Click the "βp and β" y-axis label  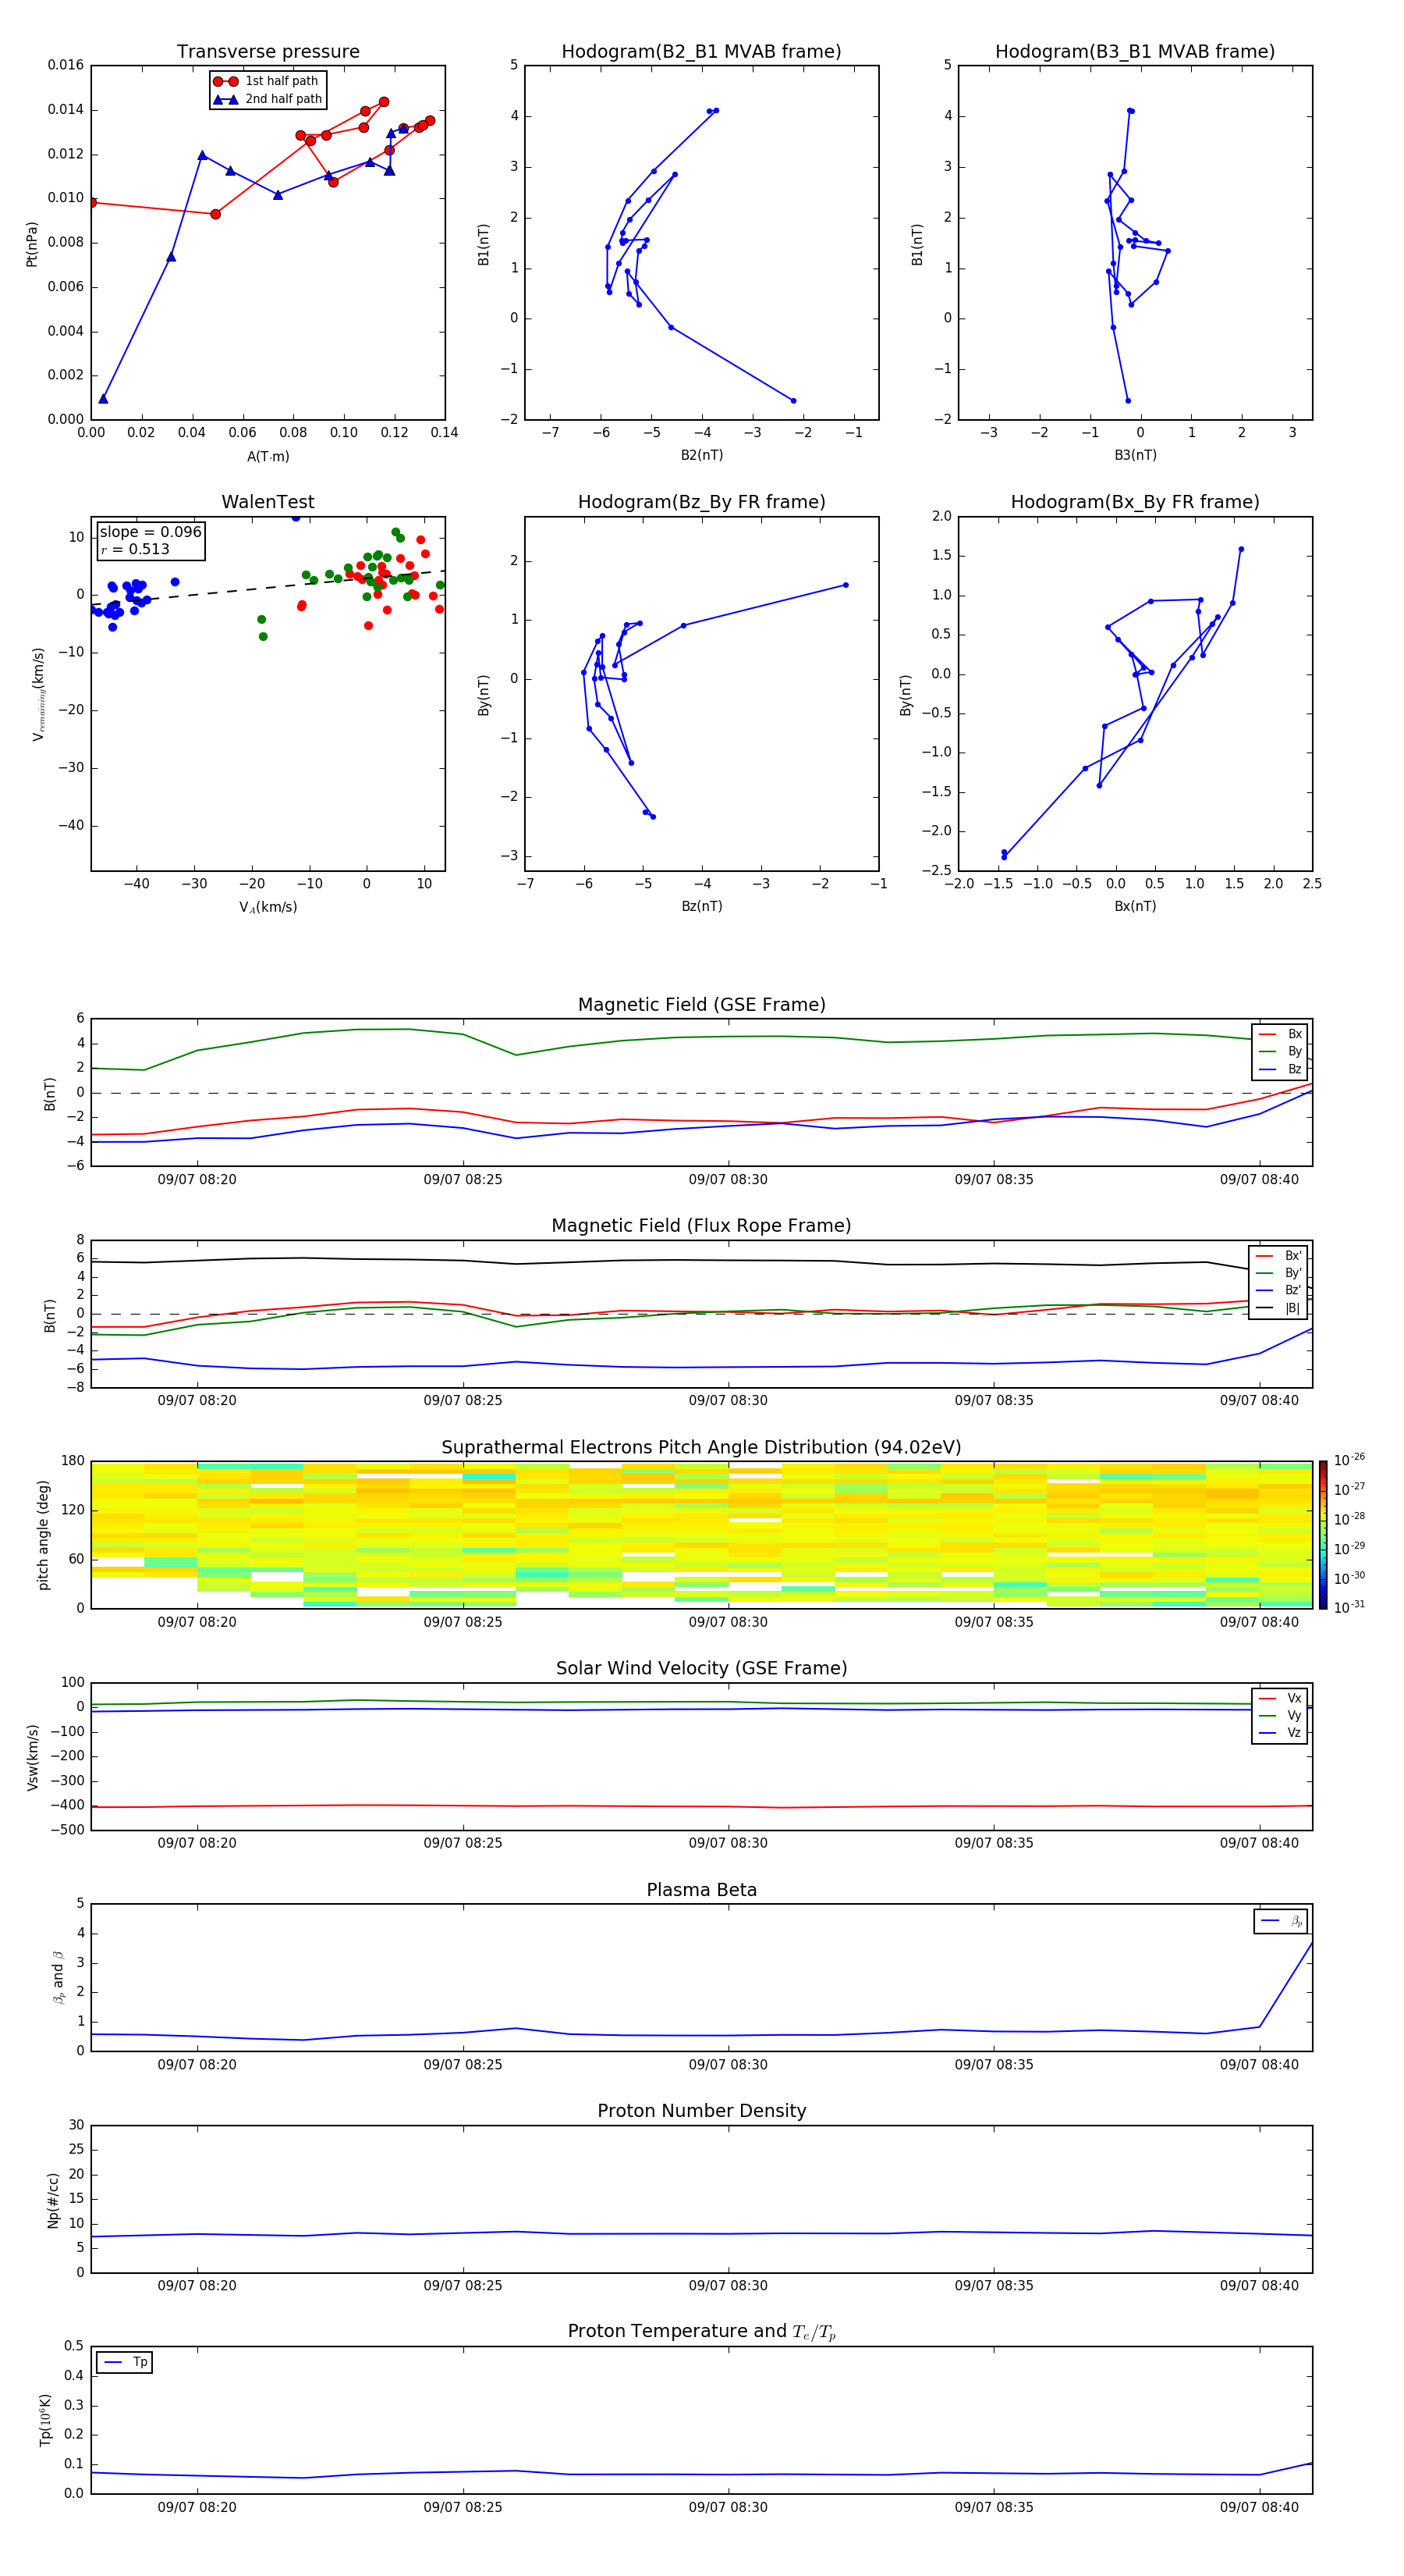[x=59, y=1978]
